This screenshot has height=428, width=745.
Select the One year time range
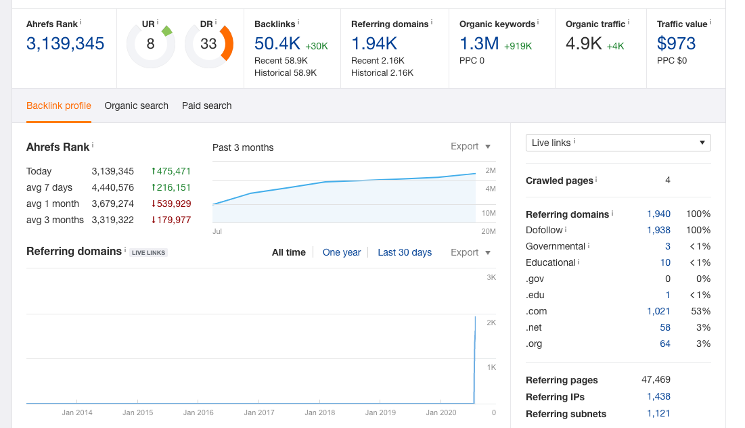click(342, 252)
